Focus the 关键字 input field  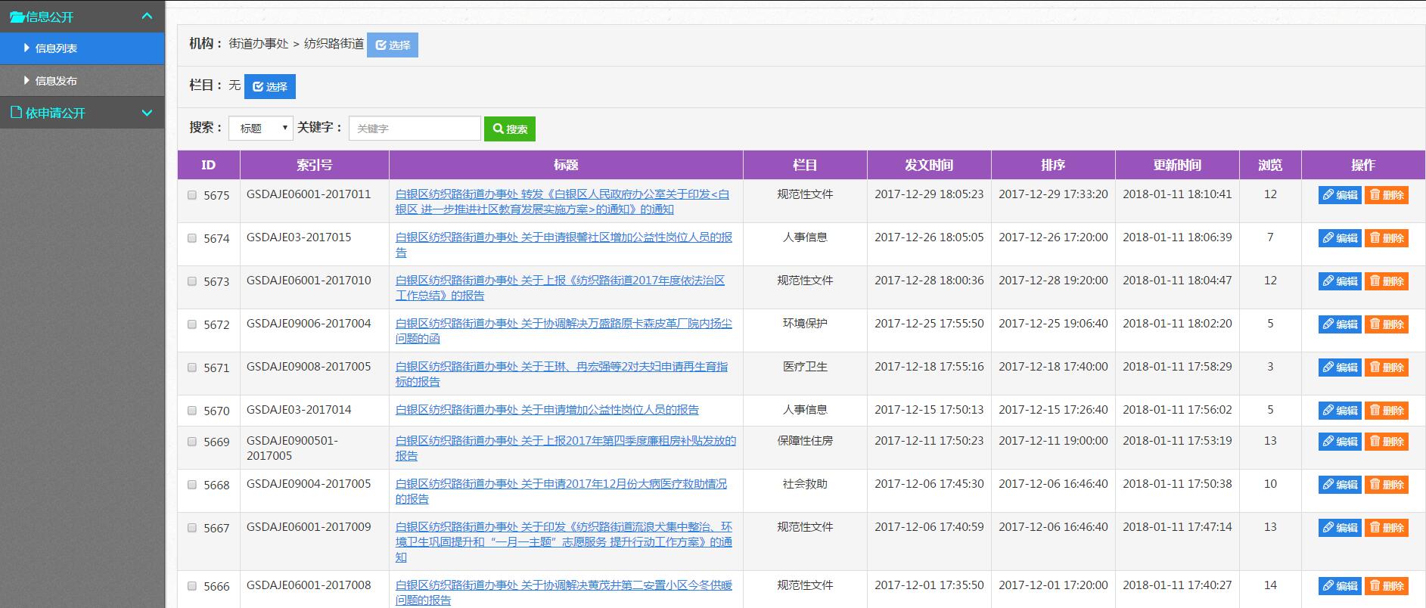(415, 129)
